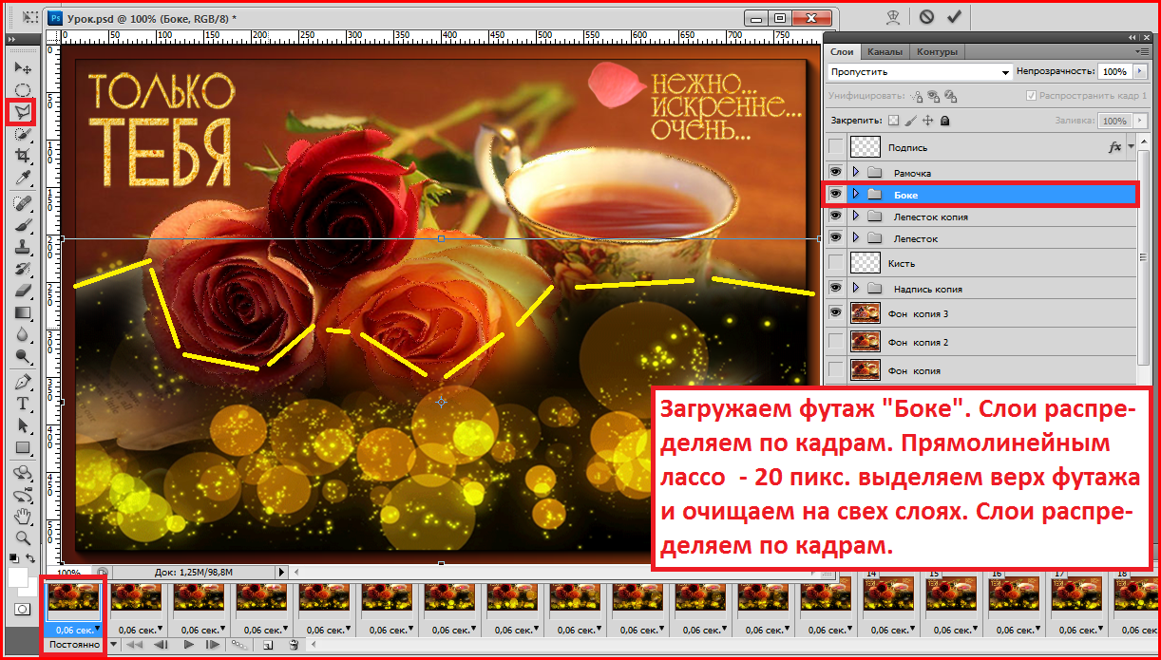Go to previous animation frame
The width and height of the screenshot is (1161, 660).
click(x=161, y=645)
